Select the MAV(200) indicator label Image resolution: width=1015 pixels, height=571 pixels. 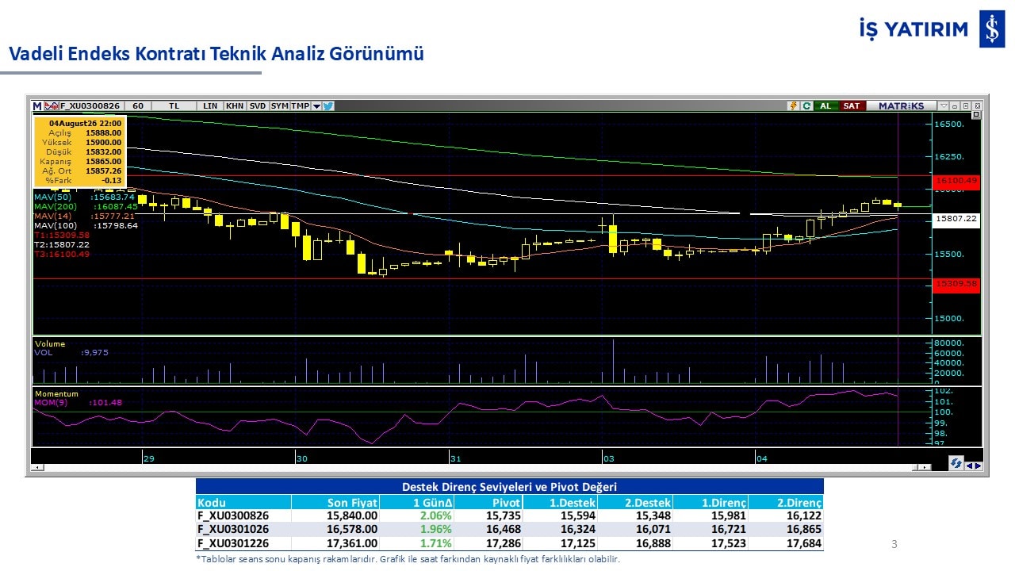(x=54, y=206)
